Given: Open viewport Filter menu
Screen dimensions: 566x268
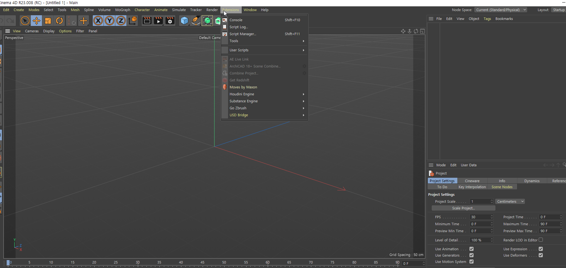Looking at the screenshot, I should (x=80, y=31).
